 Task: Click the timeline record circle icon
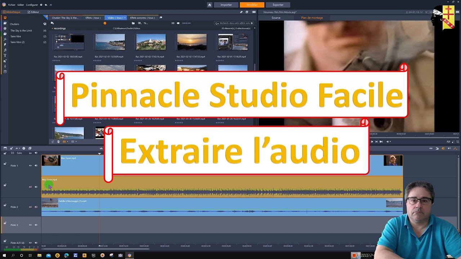pos(24,148)
